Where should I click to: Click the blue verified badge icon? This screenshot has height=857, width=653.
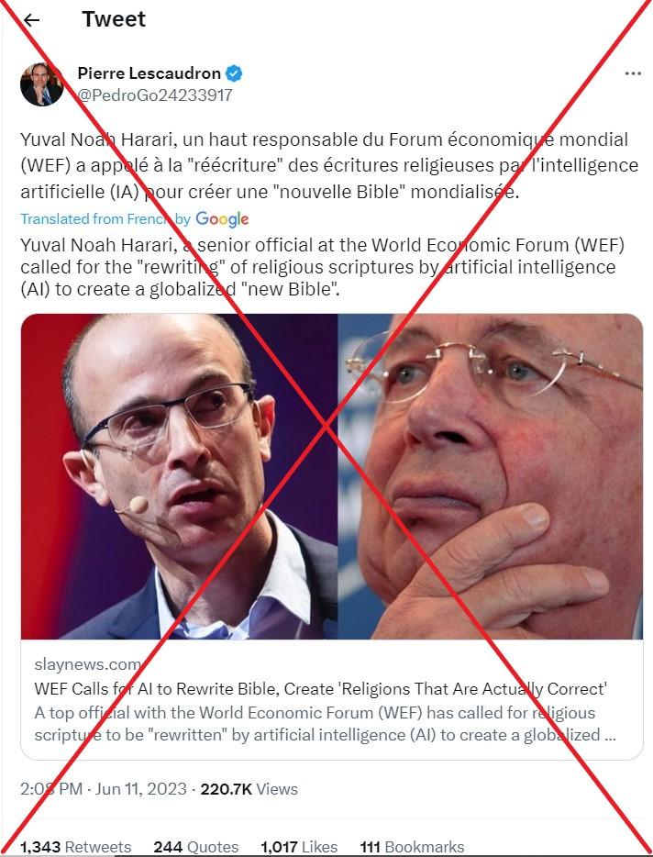[x=235, y=72]
